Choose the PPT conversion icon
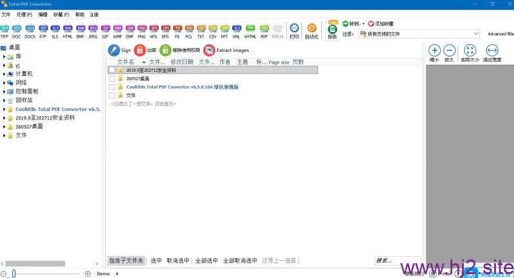The image size is (514, 278). point(224,31)
